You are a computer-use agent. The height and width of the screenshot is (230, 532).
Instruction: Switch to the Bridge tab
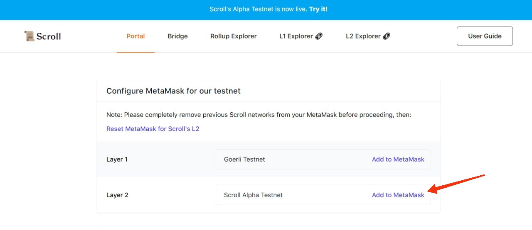point(177,36)
